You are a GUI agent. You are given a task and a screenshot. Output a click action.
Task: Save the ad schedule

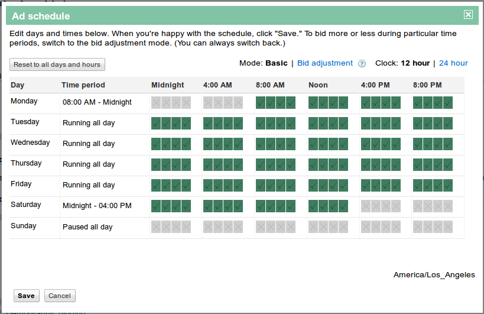(26, 296)
